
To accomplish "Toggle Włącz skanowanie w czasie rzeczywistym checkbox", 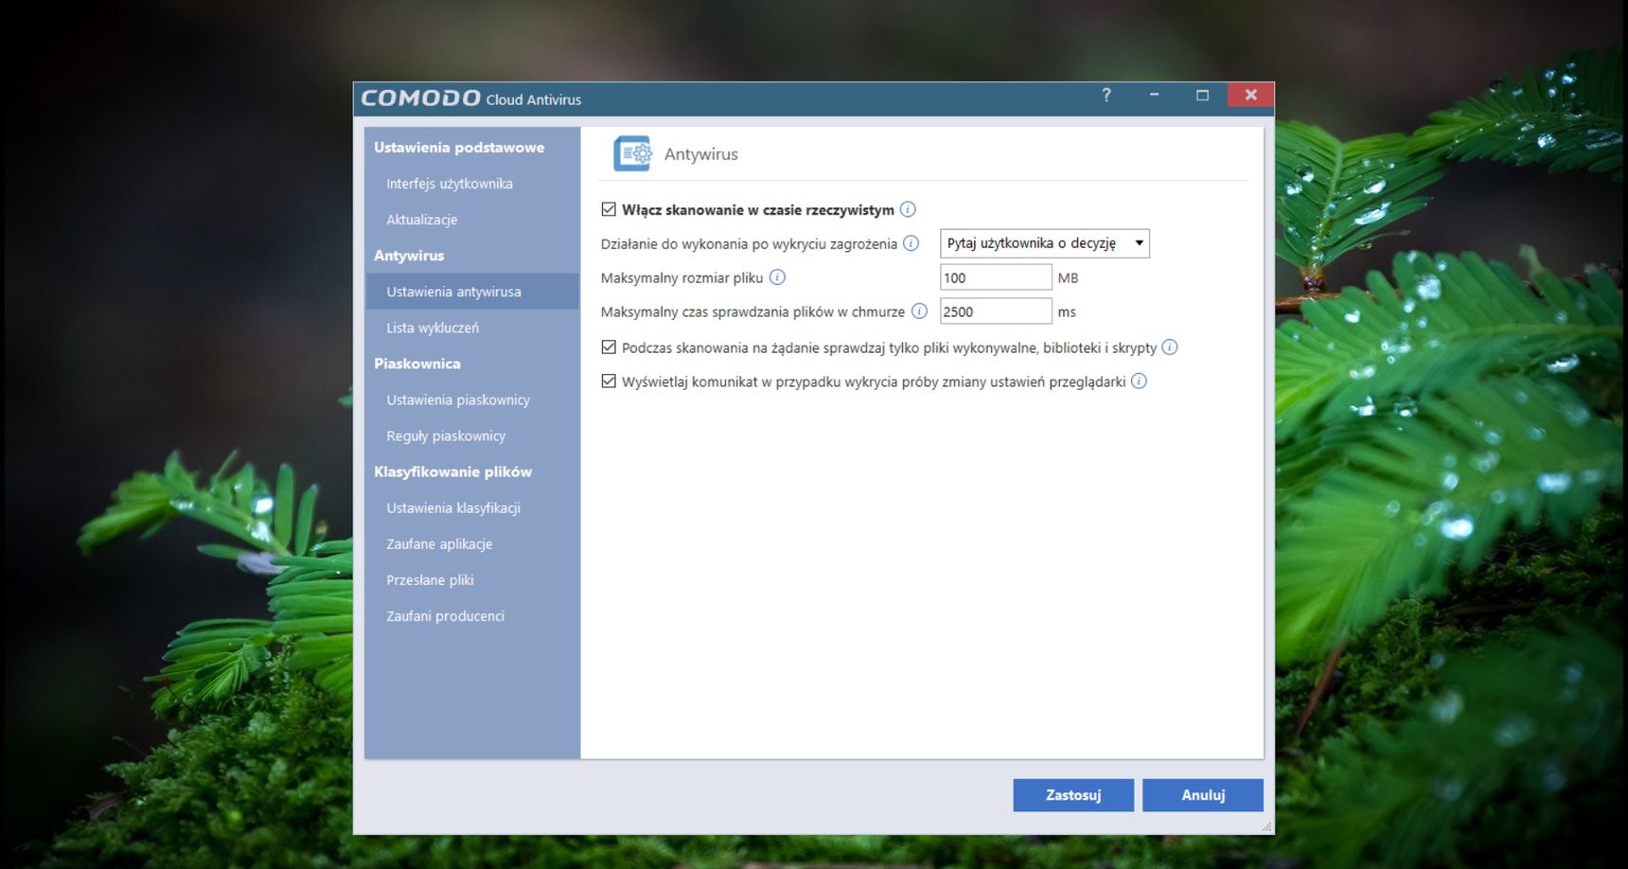I will click(609, 209).
